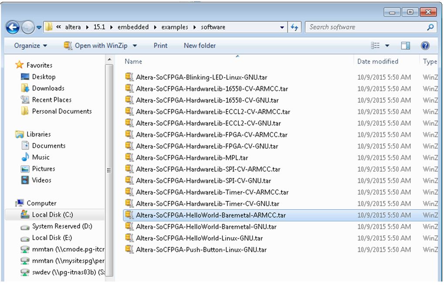
Task: Click the Change your view icon
Action: coord(375,46)
